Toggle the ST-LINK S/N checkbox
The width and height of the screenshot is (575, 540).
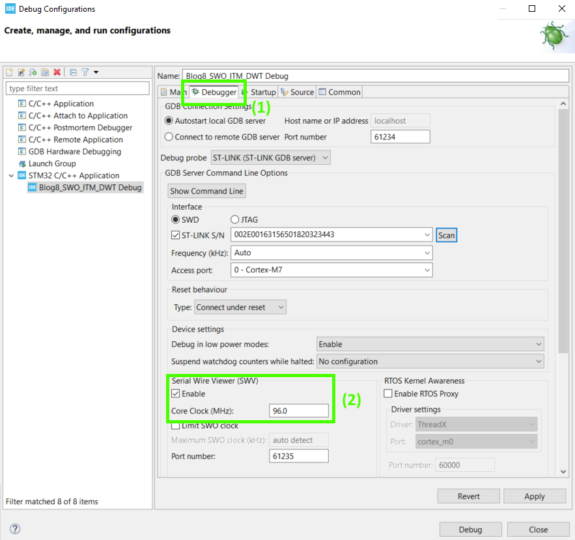[x=176, y=235]
